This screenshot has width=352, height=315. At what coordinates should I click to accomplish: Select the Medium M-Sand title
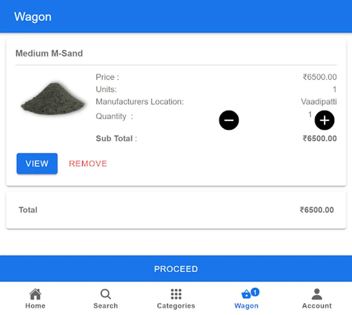coord(49,54)
